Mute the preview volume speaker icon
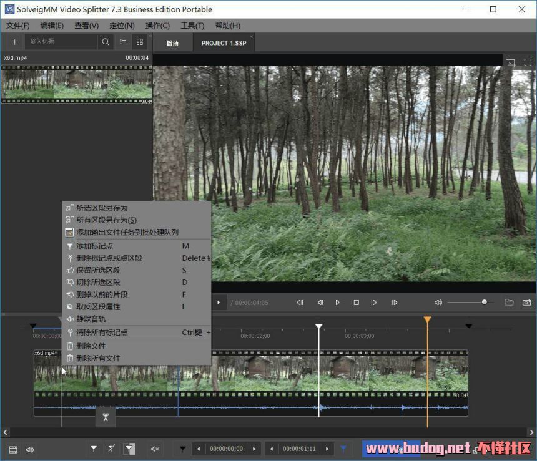Image resolution: width=537 pixels, height=461 pixels. tap(438, 303)
